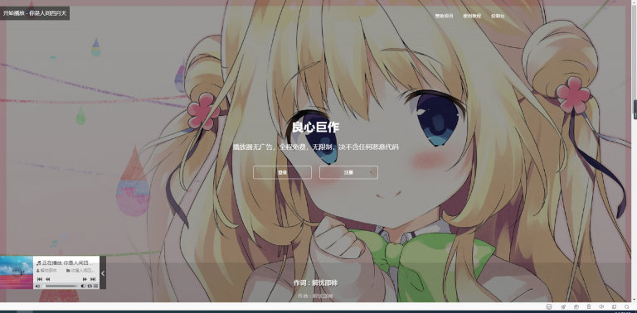Open the playlist icon in music player
The height and width of the screenshot is (313, 637).
click(x=96, y=287)
